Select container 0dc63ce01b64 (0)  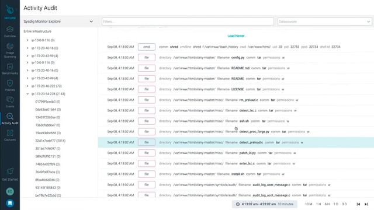point(48,110)
